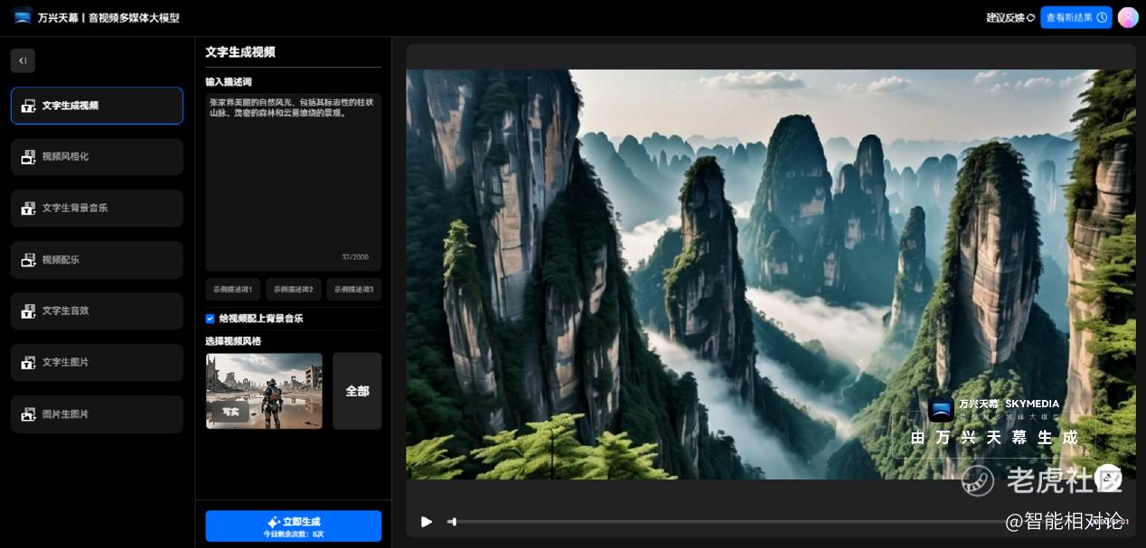
Task: Click the 立即生成 button
Action: pyautogui.click(x=293, y=526)
